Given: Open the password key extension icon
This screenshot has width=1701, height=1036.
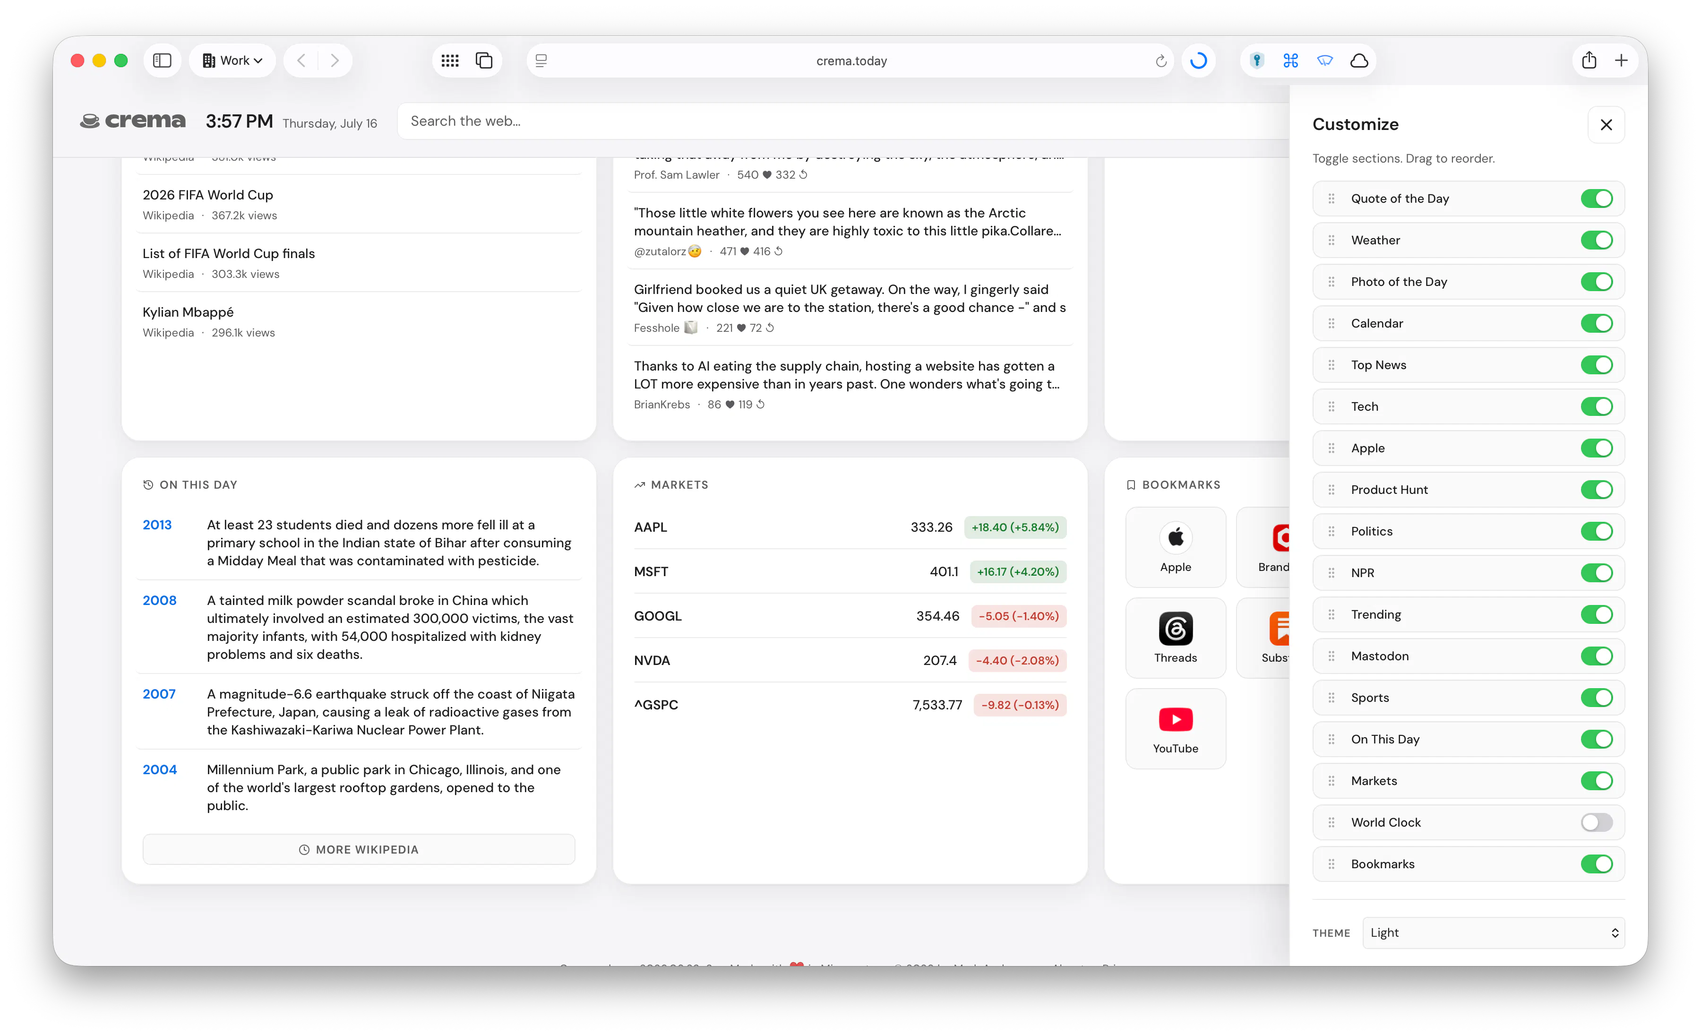Looking at the screenshot, I should click(1256, 61).
